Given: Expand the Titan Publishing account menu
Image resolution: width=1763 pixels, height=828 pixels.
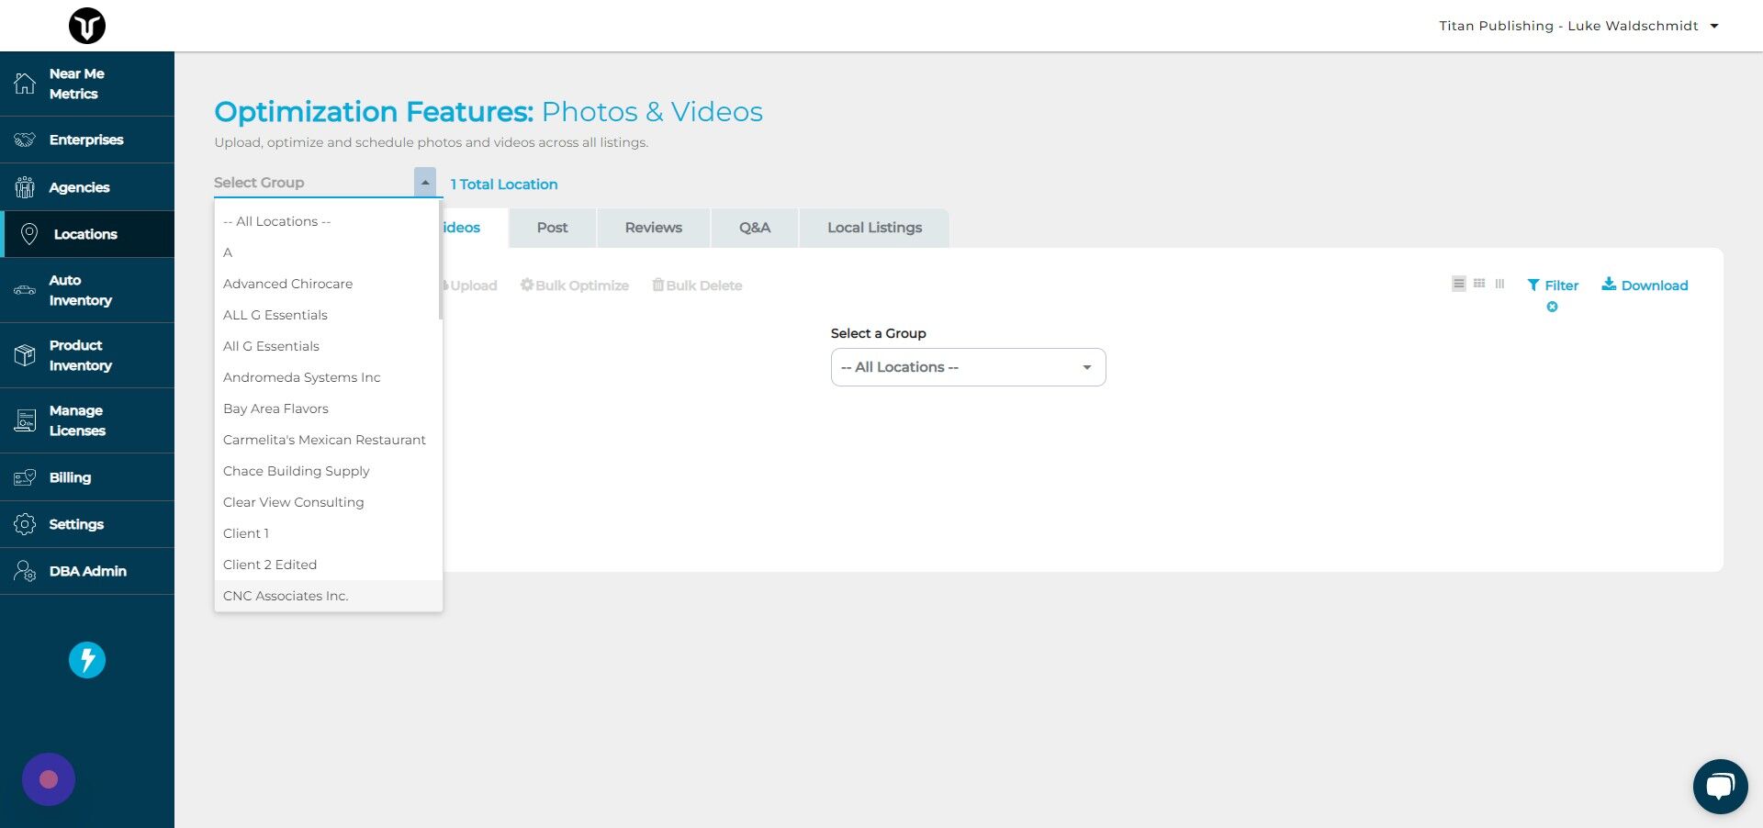Looking at the screenshot, I should 1715,26.
